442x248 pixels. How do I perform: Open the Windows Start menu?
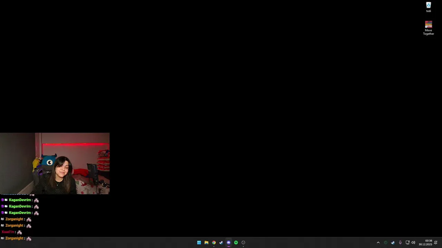coord(199,242)
